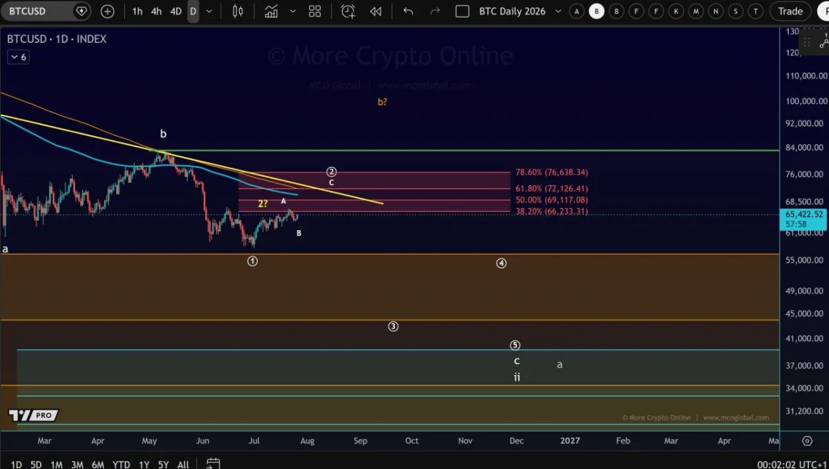This screenshot has width=829, height=469.
Task: Click the 2027 marker on time axis
Action: tap(570, 440)
